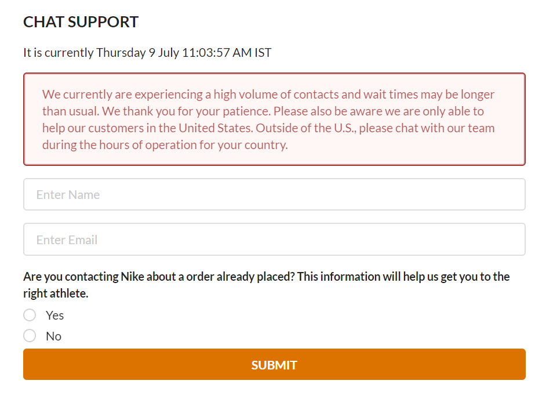
Task: Focus the Enter Email input box
Action: pyautogui.click(x=274, y=240)
